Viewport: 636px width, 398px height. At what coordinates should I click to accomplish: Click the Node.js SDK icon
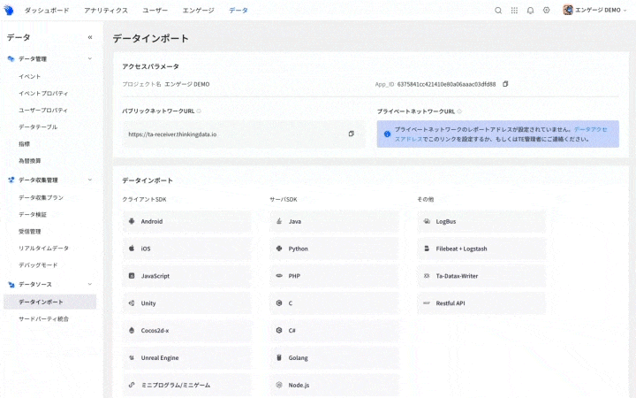pyautogui.click(x=279, y=385)
